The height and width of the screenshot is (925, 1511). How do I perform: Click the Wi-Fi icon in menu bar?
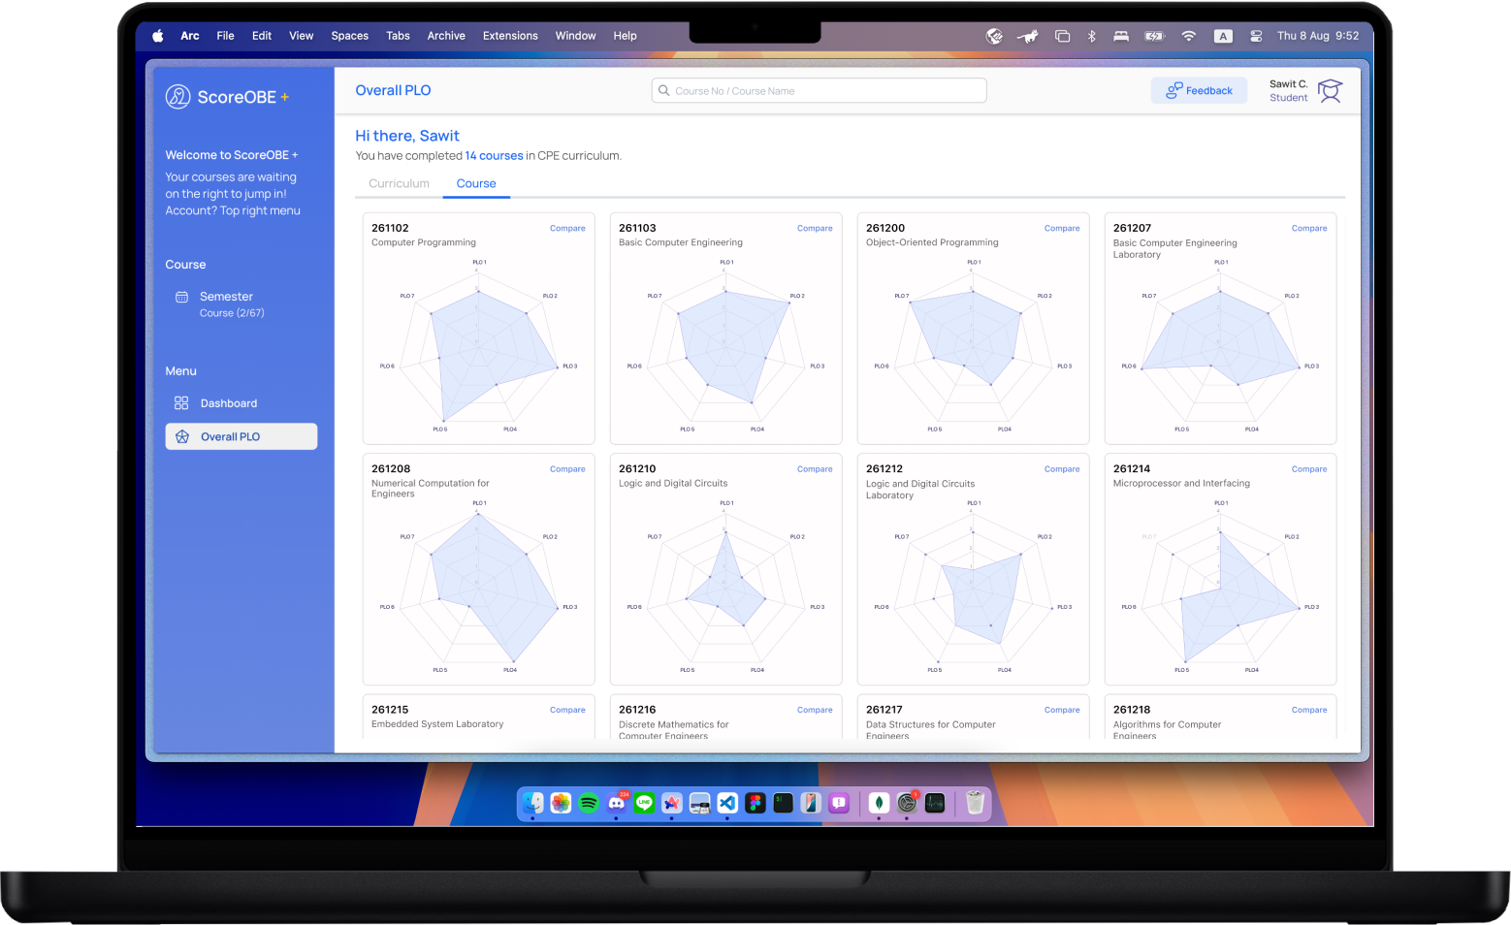[x=1188, y=36]
